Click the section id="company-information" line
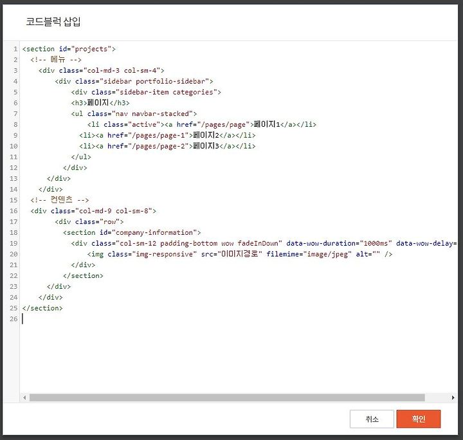The image size is (463, 440). pyautogui.click(x=132, y=232)
